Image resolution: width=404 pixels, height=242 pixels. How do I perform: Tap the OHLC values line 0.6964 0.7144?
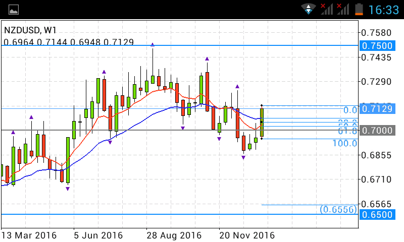tap(69, 42)
